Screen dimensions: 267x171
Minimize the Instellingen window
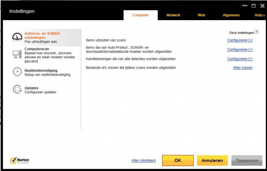245,5
